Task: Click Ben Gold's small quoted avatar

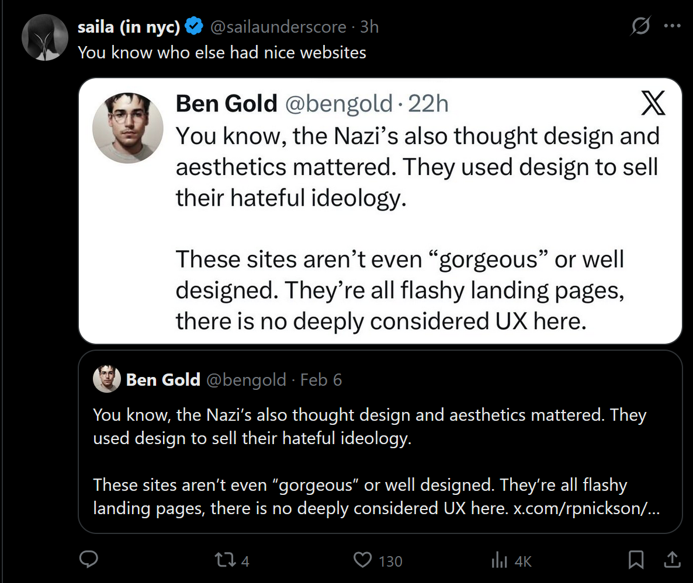Action: pos(107,380)
